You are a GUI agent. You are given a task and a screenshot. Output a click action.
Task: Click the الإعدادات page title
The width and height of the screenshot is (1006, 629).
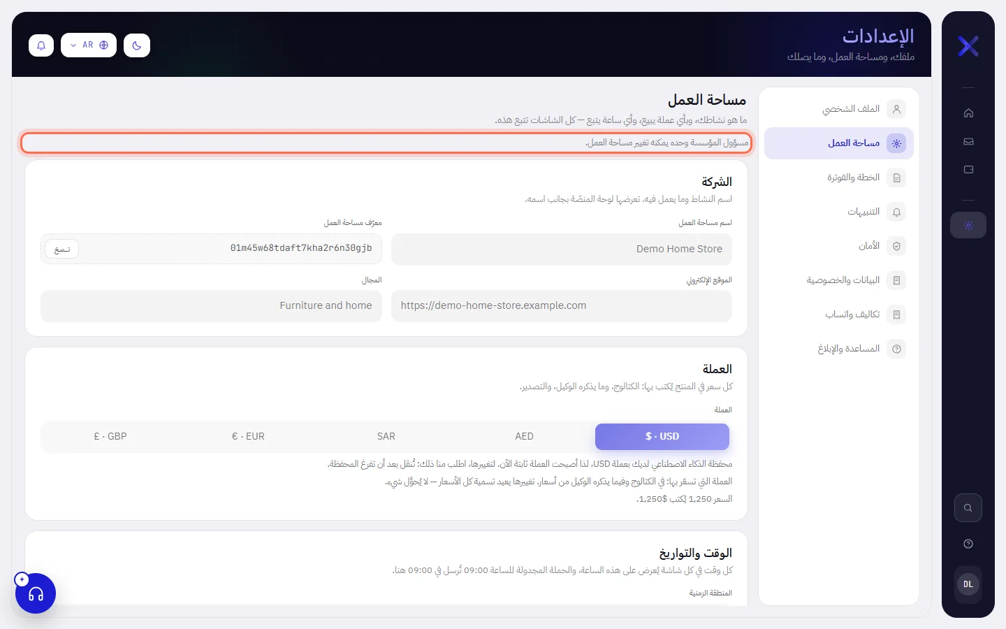[x=878, y=36]
